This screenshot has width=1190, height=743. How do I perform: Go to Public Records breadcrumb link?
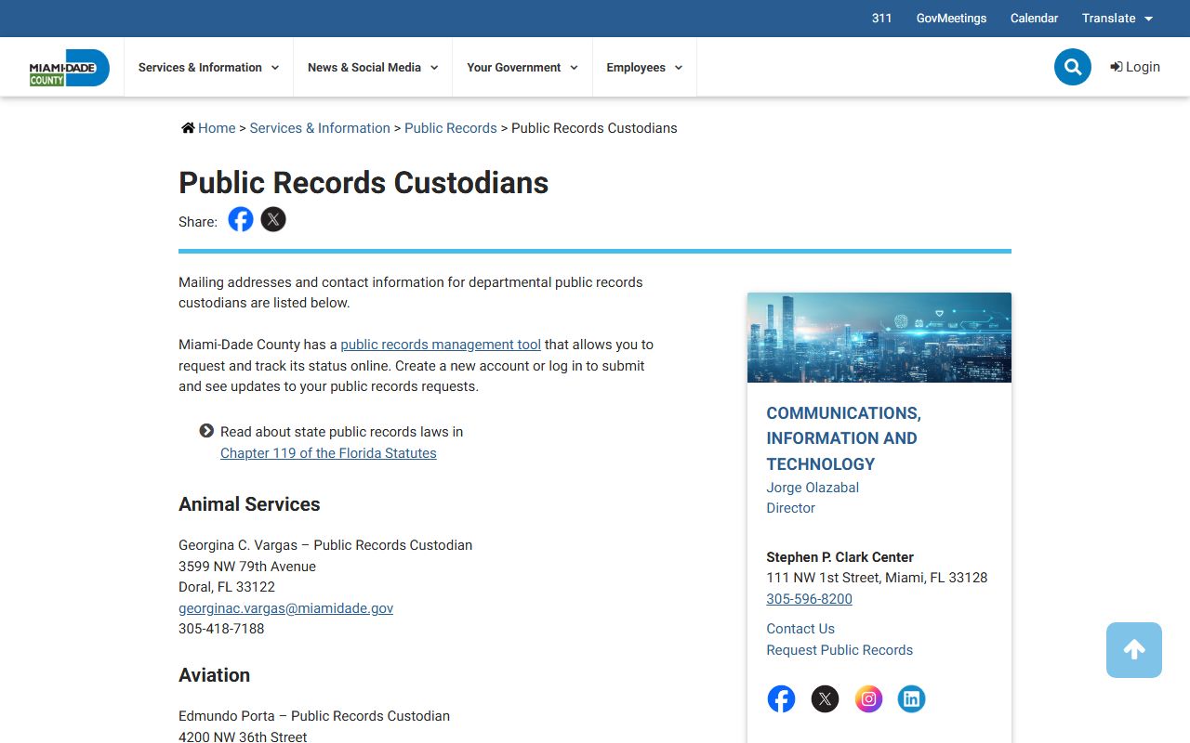tap(451, 128)
